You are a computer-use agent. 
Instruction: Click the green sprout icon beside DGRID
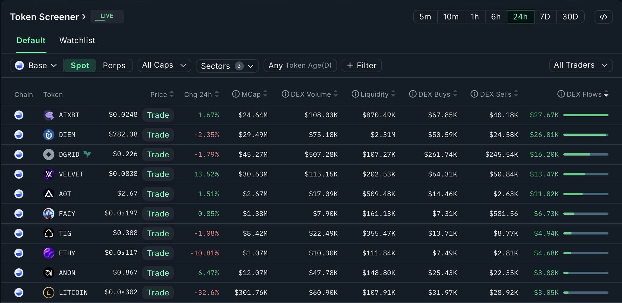(x=87, y=154)
